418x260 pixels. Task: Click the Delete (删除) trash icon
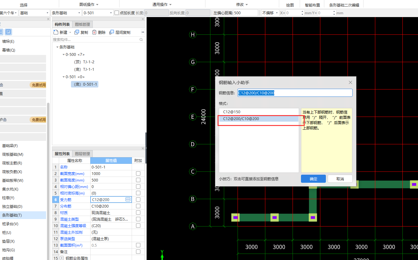(94, 32)
